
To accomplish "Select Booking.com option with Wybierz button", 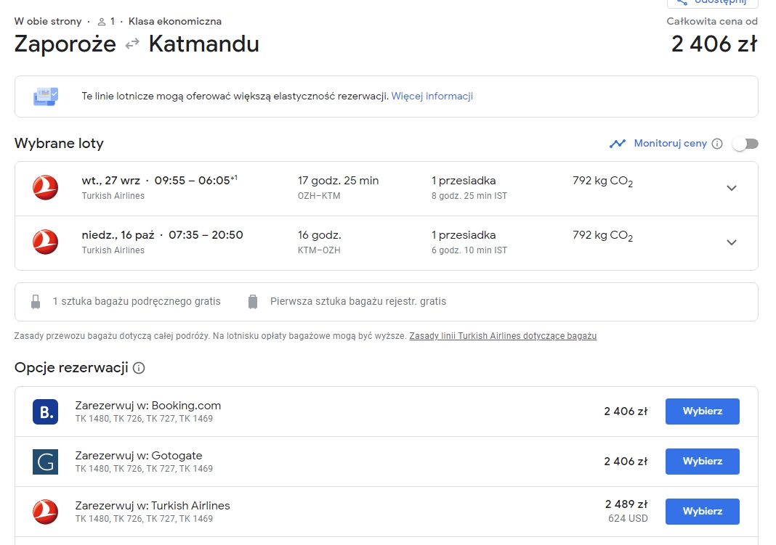I will (x=703, y=411).
